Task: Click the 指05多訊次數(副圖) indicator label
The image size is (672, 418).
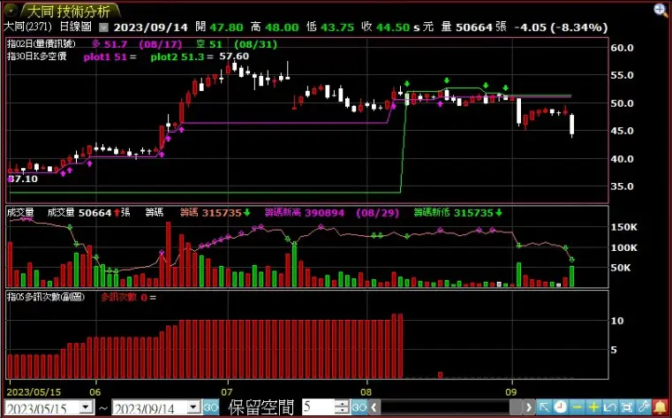Action: coord(46,297)
